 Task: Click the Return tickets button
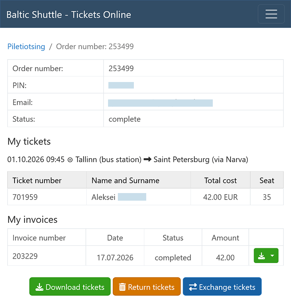pyautogui.click(x=147, y=286)
